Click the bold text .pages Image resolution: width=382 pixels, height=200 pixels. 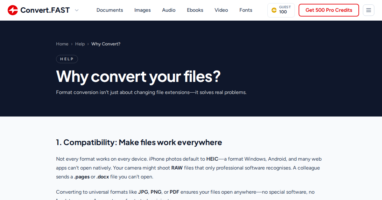(82, 177)
